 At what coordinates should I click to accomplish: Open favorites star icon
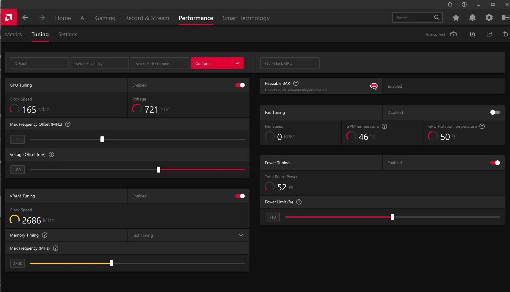[456, 18]
